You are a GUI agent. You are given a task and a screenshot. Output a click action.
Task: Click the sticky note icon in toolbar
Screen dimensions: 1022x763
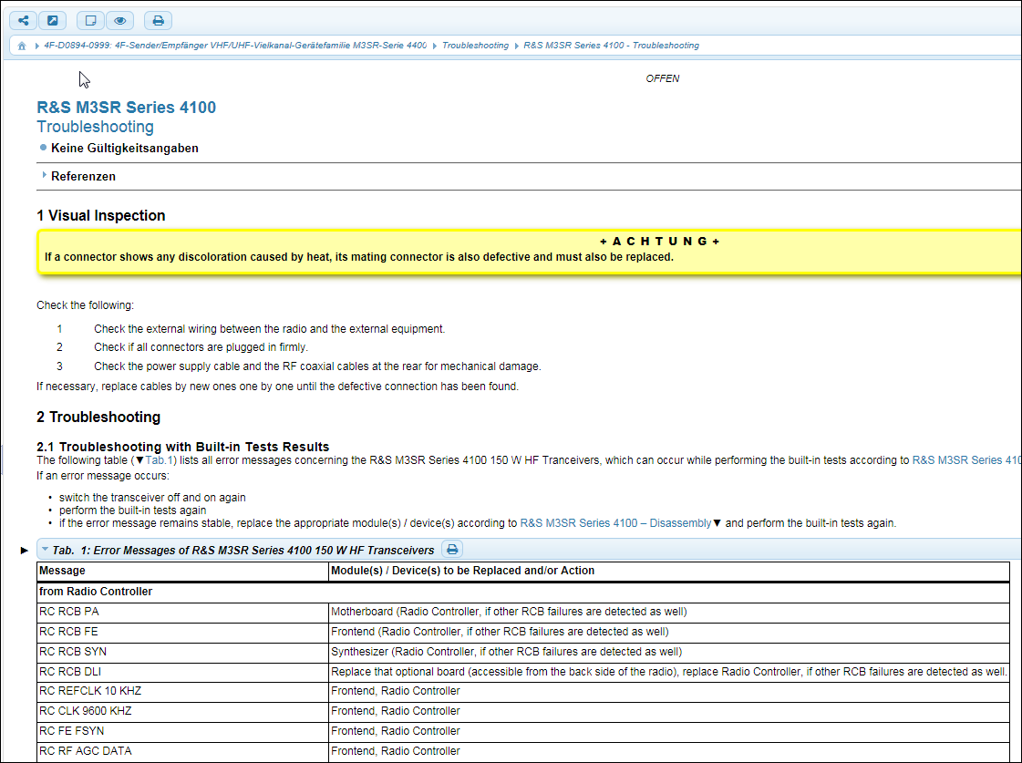[90, 21]
